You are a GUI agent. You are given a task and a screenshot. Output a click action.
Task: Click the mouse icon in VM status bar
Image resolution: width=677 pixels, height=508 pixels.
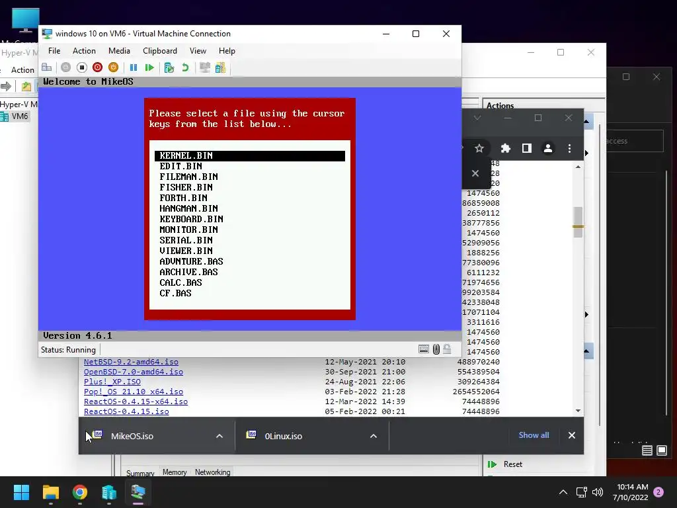click(x=436, y=349)
